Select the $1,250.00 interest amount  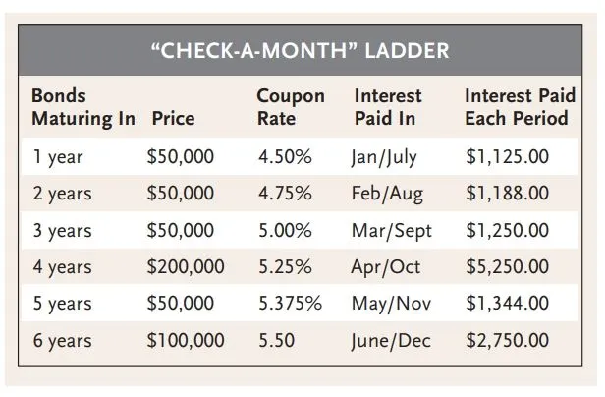click(x=507, y=229)
